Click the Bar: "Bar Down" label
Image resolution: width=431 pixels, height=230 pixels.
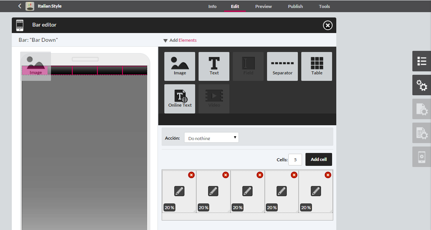[x=38, y=40]
